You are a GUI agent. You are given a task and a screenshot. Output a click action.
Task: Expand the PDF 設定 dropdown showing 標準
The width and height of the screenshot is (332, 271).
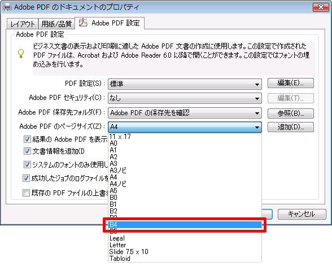185,84
